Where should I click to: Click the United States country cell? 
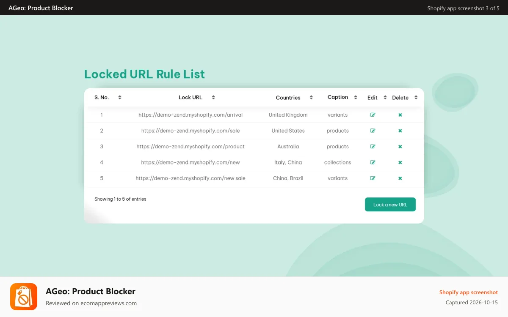pos(288,131)
